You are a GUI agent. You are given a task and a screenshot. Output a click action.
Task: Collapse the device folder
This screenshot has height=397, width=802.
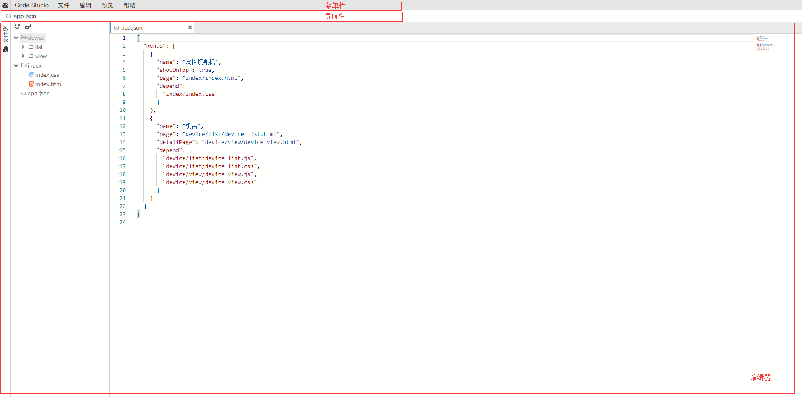[x=16, y=38]
